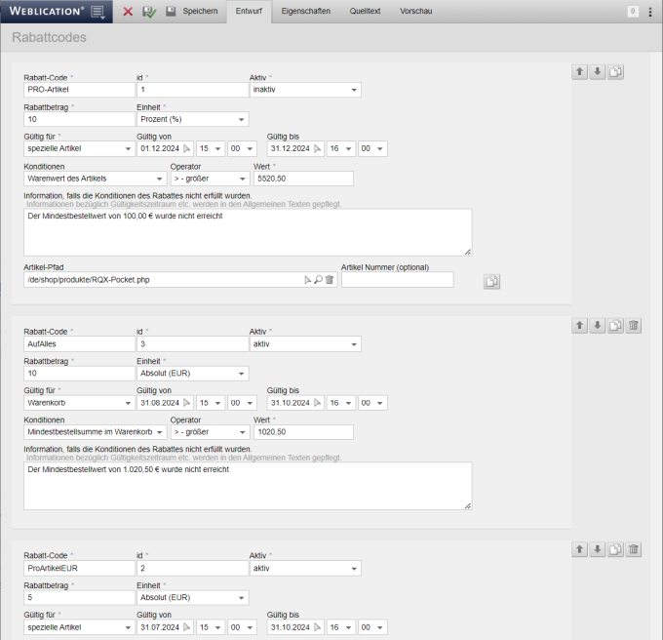663x640 pixels.
Task: Open the Aktiv dropdown showing inaktiv
Action: [x=305, y=90]
